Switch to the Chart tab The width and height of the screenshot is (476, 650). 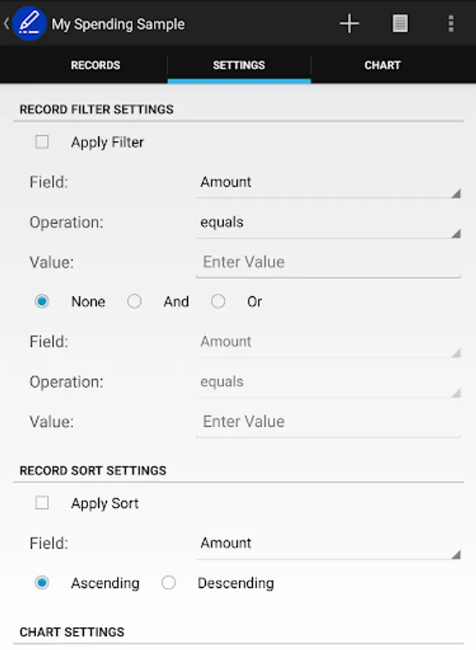click(x=382, y=65)
